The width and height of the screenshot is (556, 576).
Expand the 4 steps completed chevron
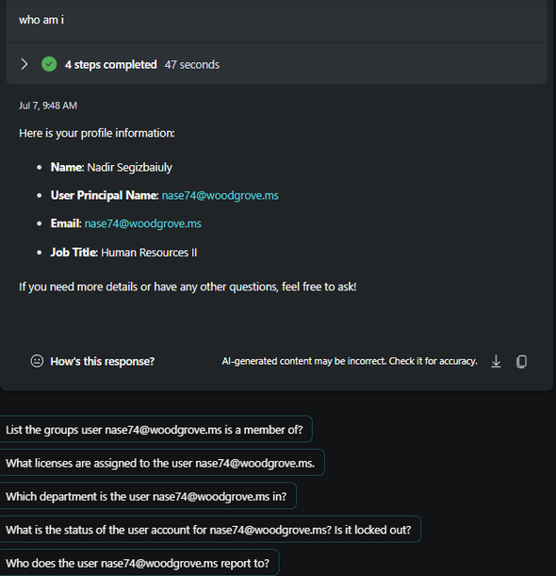(25, 64)
